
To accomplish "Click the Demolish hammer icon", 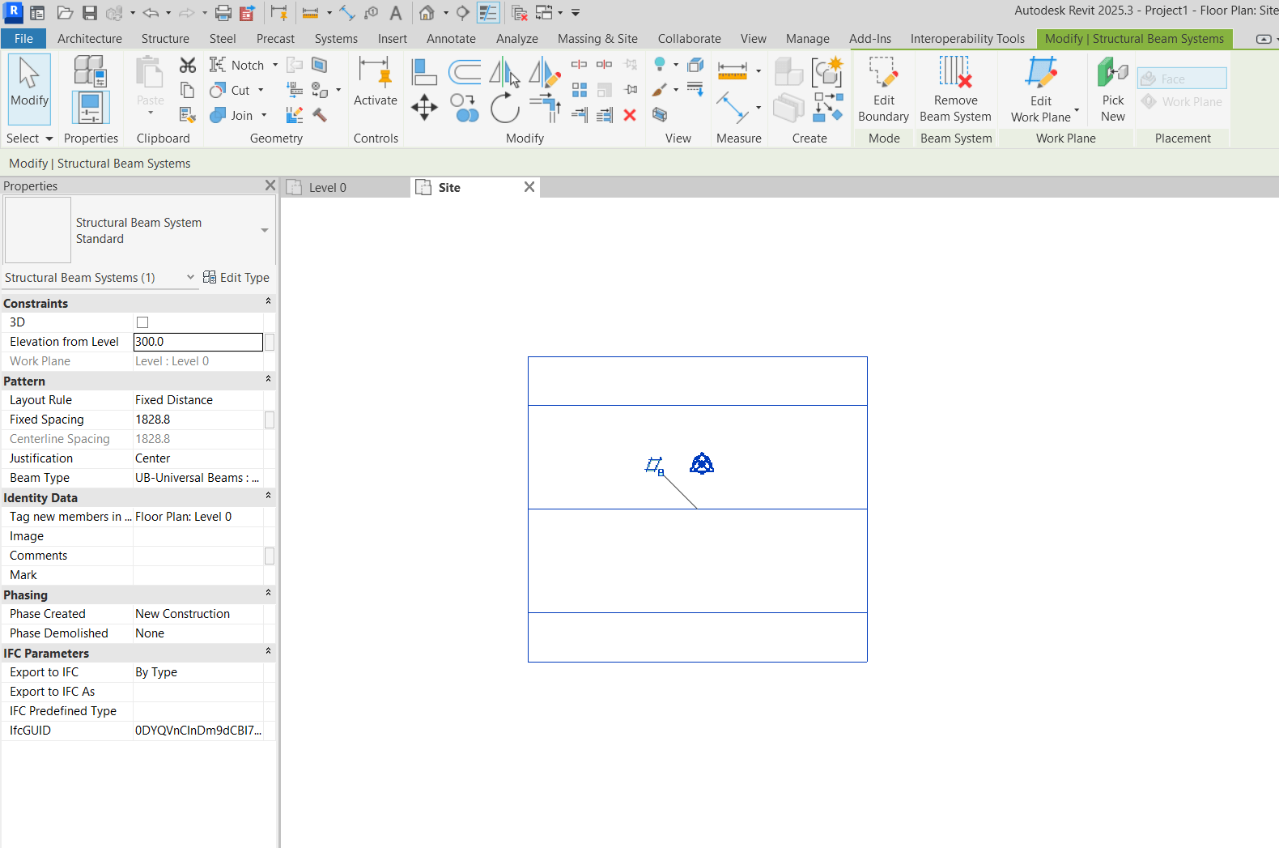I will tap(320, 115).
